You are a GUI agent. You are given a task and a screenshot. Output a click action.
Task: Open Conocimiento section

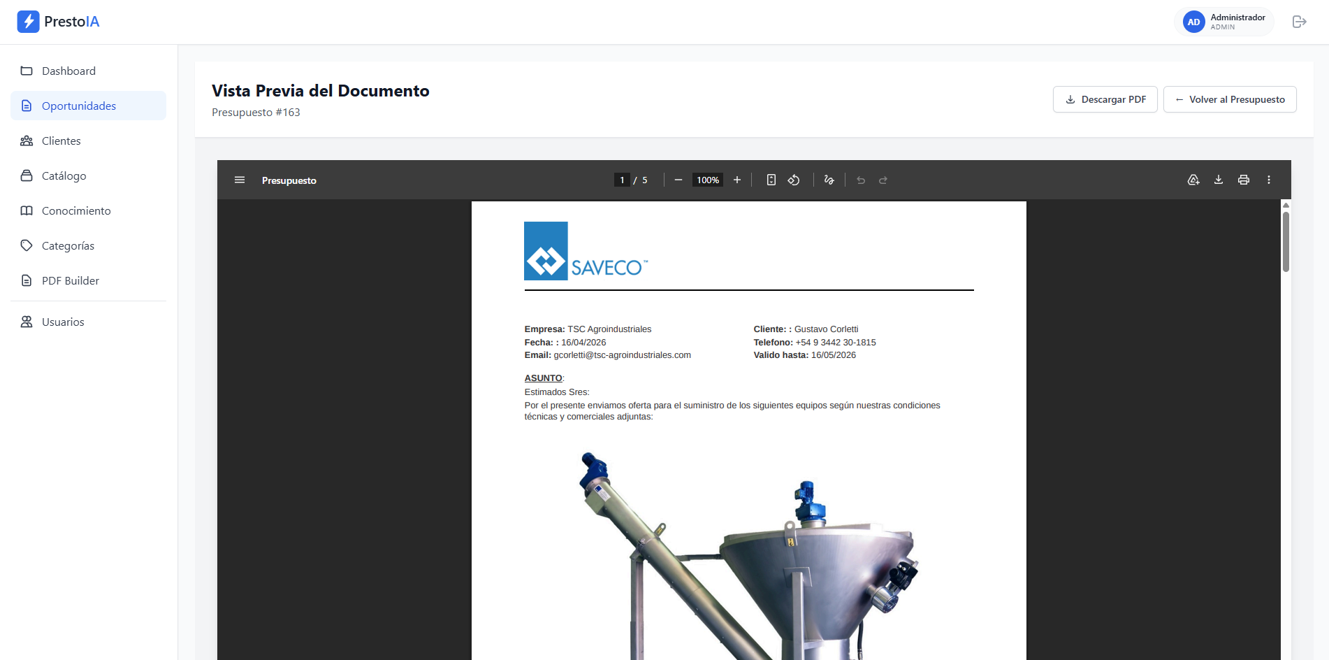(x=88, y=210)
